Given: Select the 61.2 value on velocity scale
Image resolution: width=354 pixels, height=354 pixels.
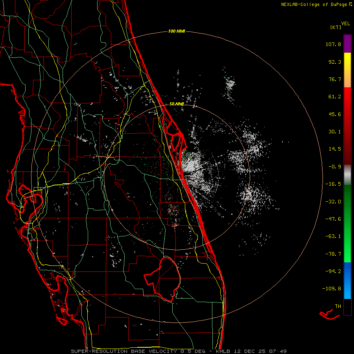Looking at the screenshot, I should (335, 97).
